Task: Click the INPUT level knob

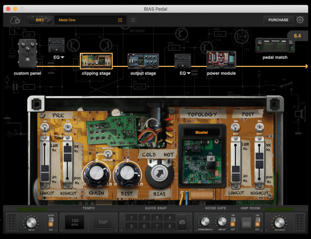Action: point(31,223)
